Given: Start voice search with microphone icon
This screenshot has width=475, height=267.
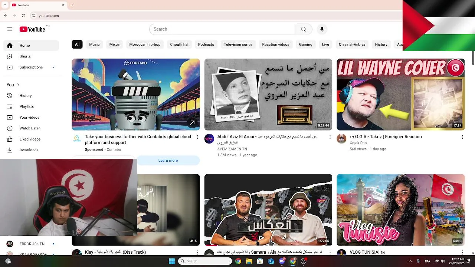Looking at the screenshot, I should [x=322, y=29].
